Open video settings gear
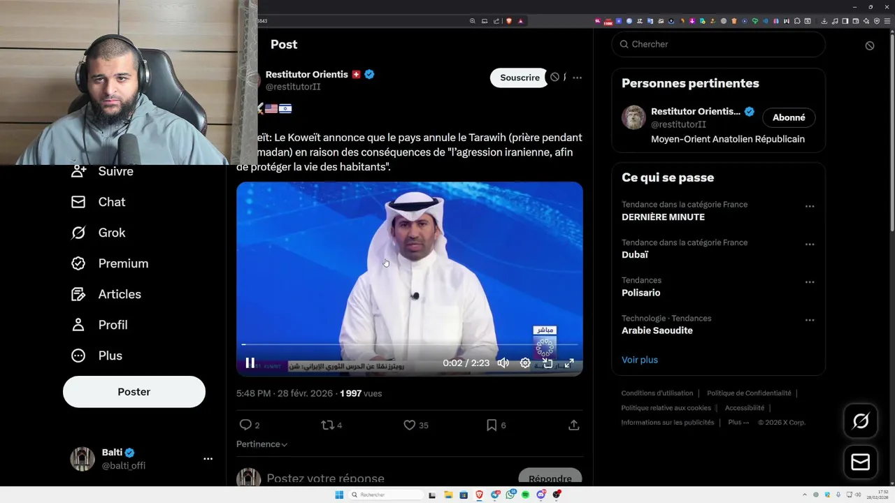895x503 pixels. [x=525, y=363]
